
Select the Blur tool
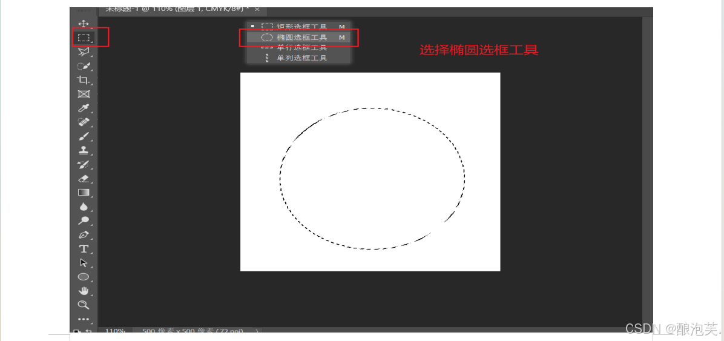83,207
